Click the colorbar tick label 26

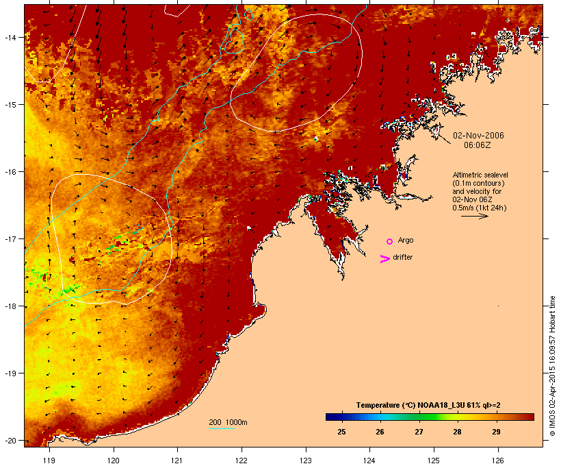pos(380,432)
